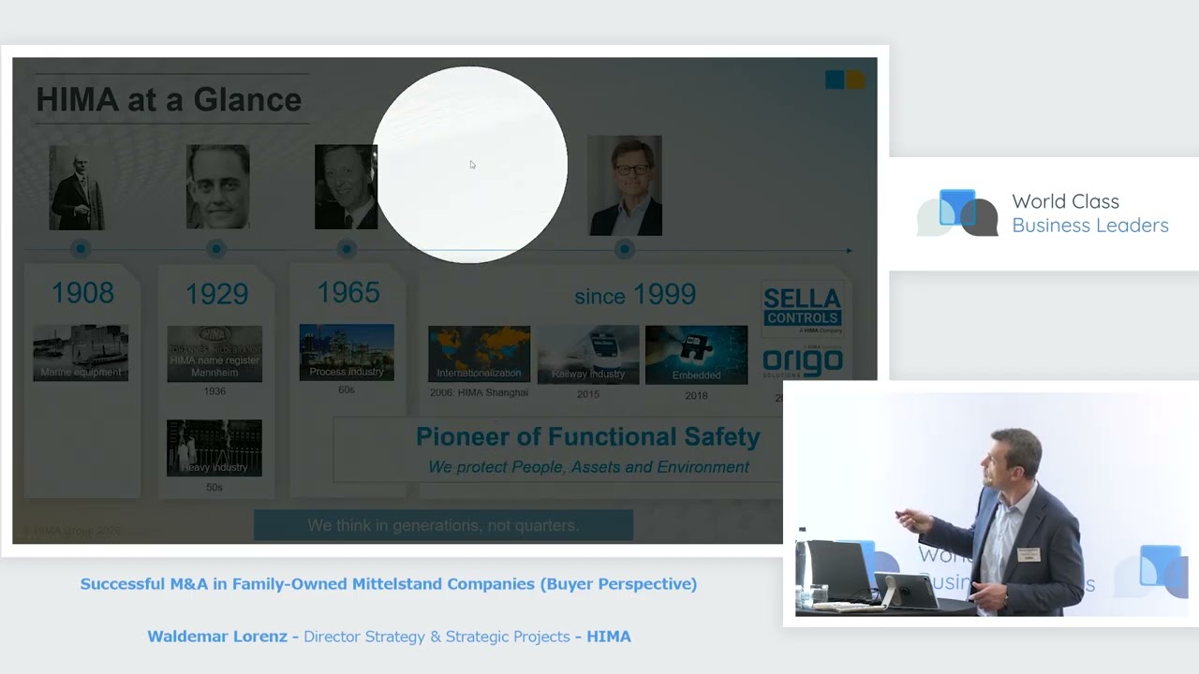This screenshot has height=674, width=1199.
Task: Click the speaker camera video inset
Action: (x=991, y=504)
